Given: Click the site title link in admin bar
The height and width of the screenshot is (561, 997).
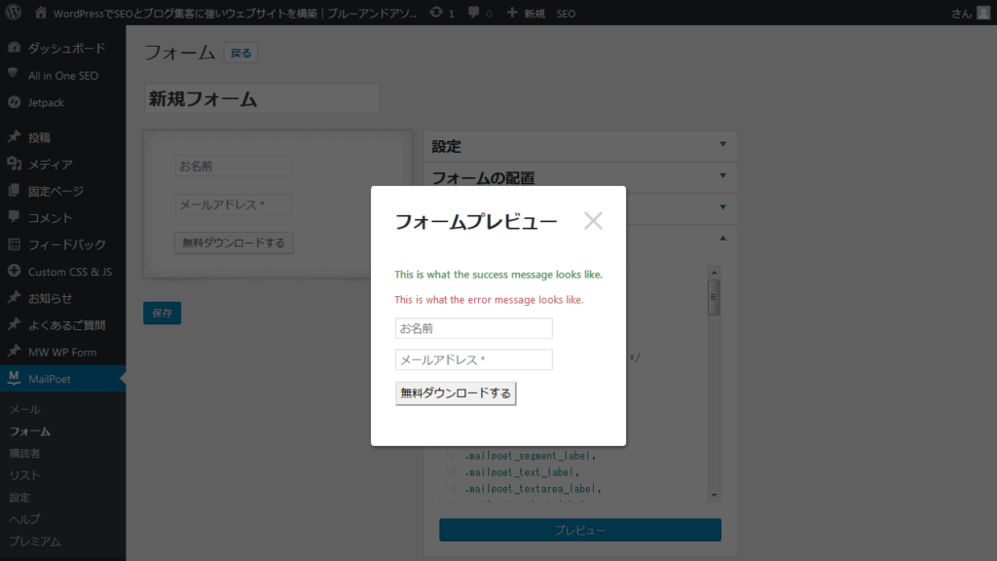Looking at the screenshot, I should click(235, 14).
